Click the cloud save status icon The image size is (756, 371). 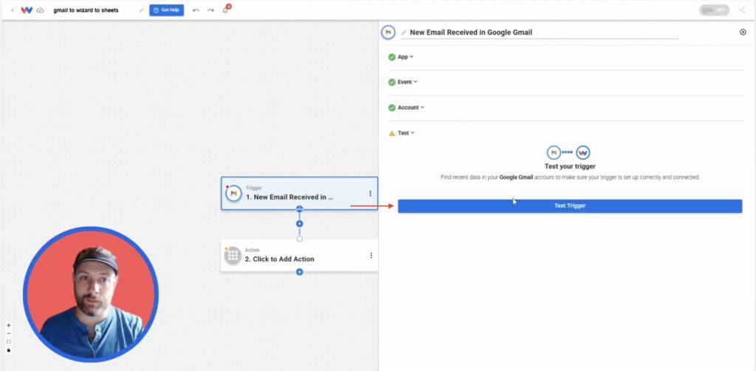click(40, 10)
